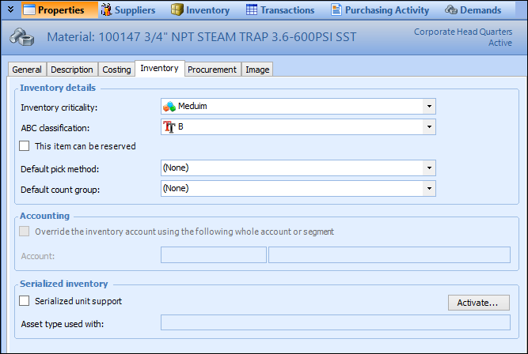Viewport: 528px width, 354px height.
Task: Enable 'This item can be reserved'
Action: pos(25,146)
